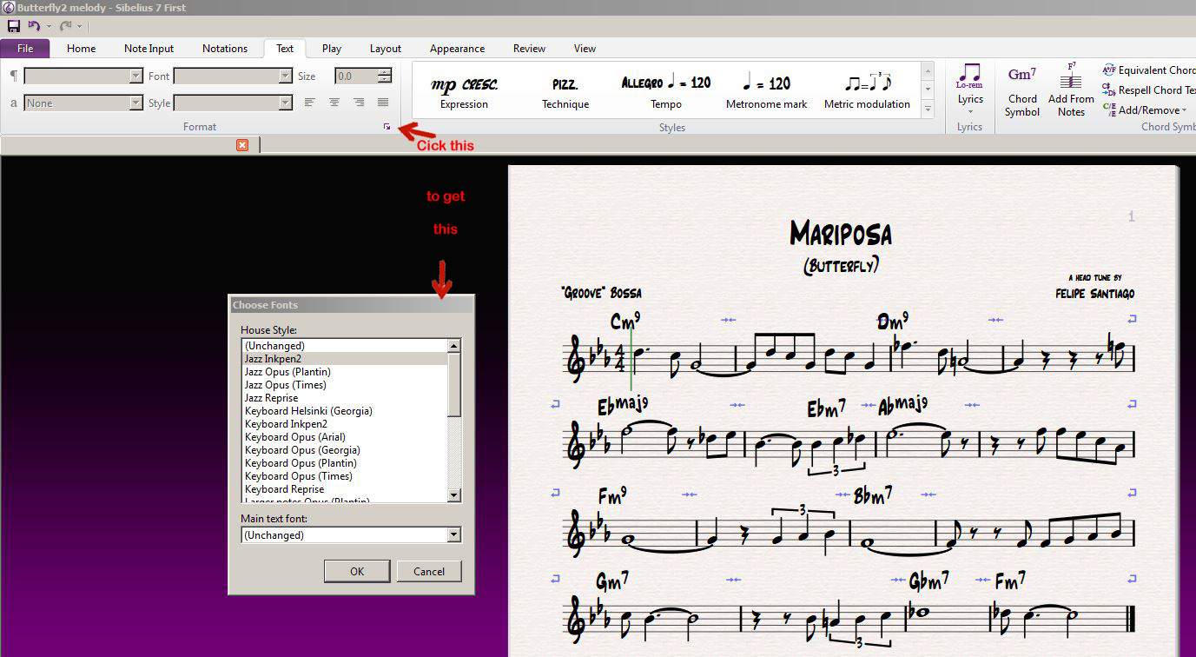This screenshot has width=1196, height=657.
Task: Open the Redo history dropdown arrow
Action: click(x=79, y=27)
